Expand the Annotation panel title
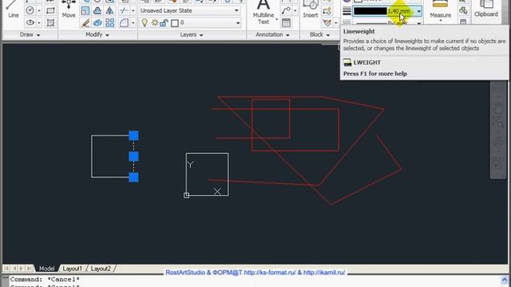The image size is (511, 287). pyautogui.click(x=272, y=34)
